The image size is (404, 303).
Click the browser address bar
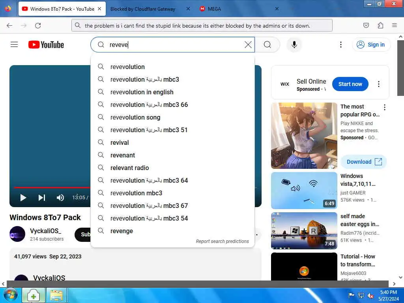pyautogui.click(x=202, y=26)
